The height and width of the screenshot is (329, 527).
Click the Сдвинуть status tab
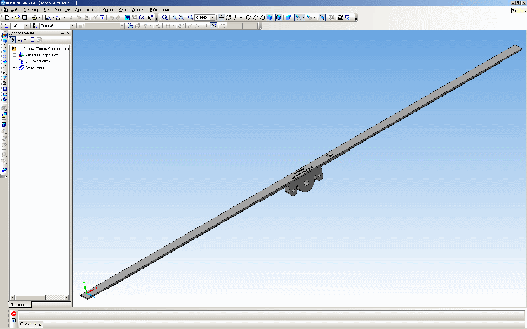coord(31,325)
